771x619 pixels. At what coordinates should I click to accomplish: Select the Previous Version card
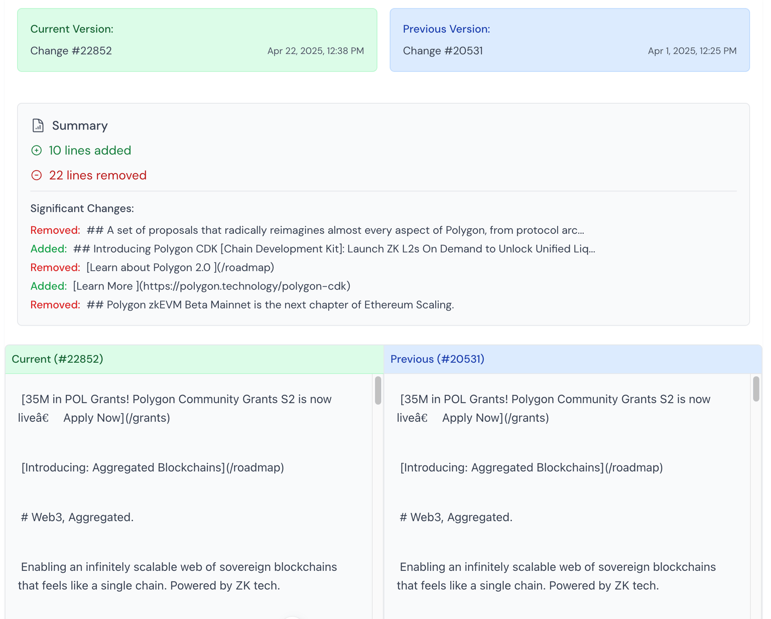[570, 40]
